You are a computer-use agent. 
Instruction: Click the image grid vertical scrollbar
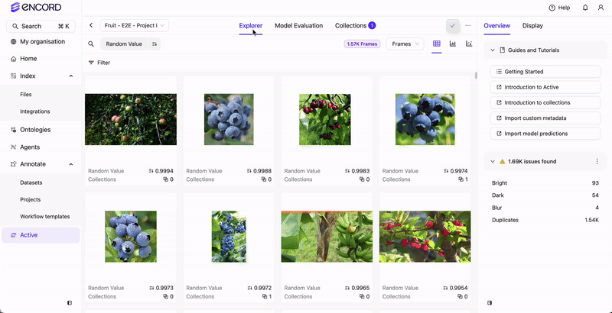pos(476,76)
